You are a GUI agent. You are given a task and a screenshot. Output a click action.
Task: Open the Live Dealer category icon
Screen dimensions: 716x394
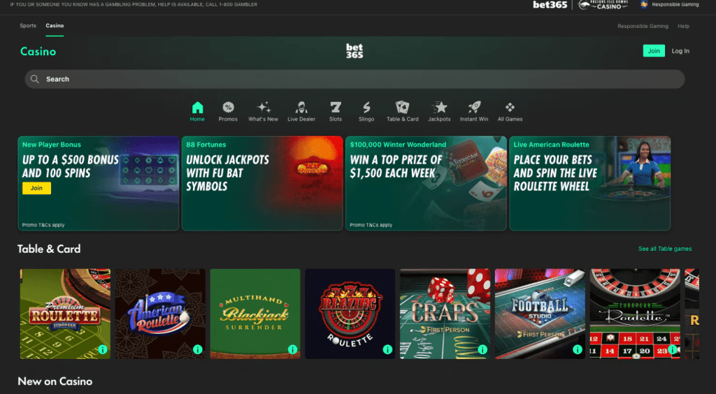pos(301,108)
